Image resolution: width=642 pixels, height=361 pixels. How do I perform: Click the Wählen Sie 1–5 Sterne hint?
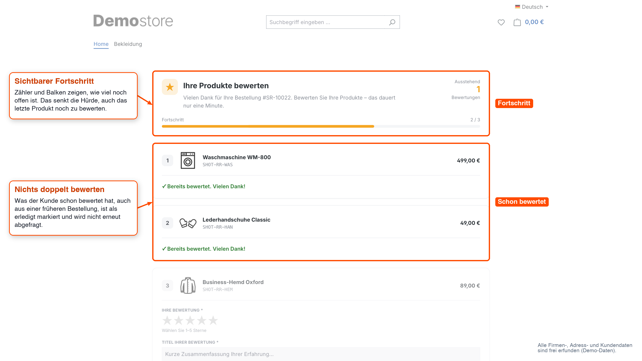(184, 330)
